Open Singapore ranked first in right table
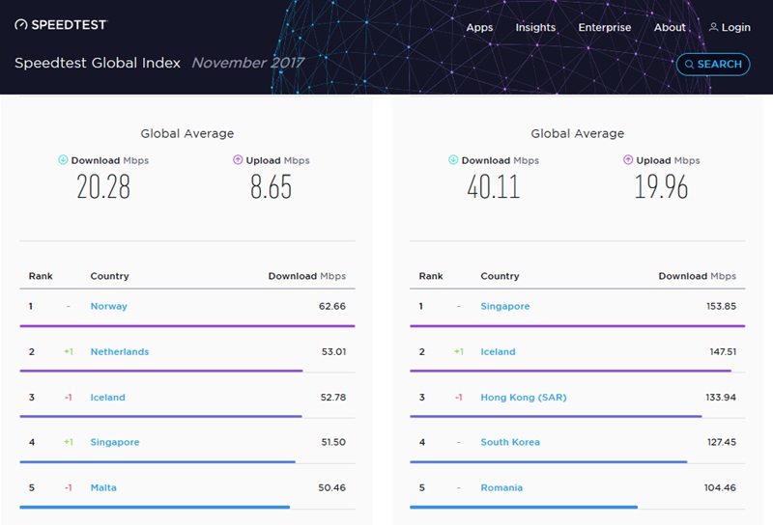The width and height of the screenshot is (773, 525). click(505, 306)
